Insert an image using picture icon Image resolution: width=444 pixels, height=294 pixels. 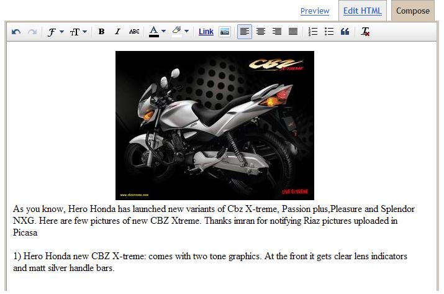click(225, 32)
